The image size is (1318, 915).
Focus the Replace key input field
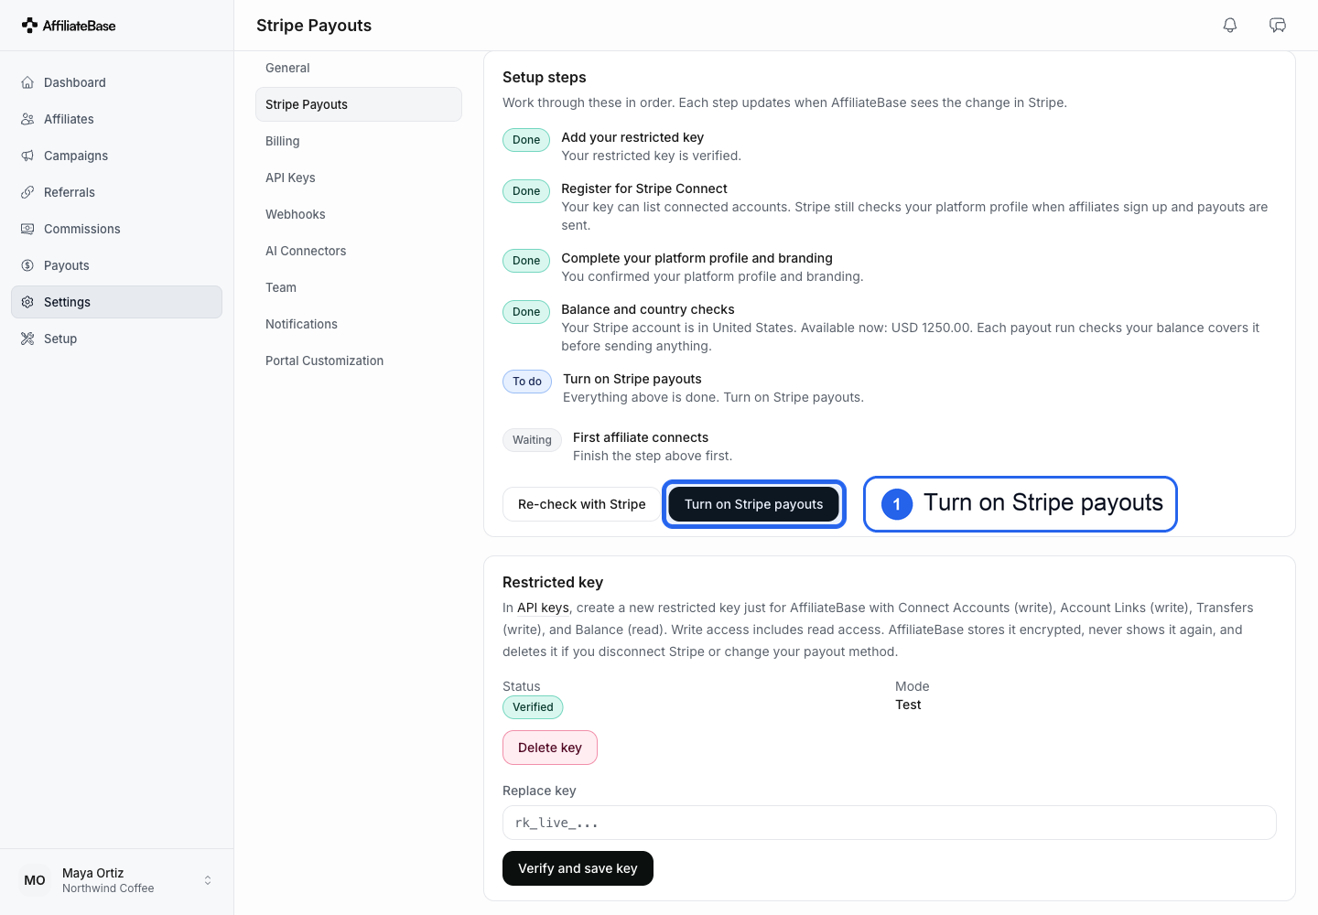pos(889,823)
